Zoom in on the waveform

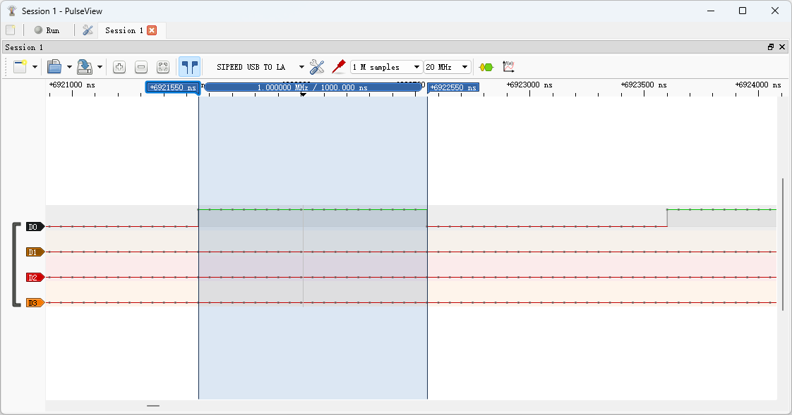coord(119,67)
